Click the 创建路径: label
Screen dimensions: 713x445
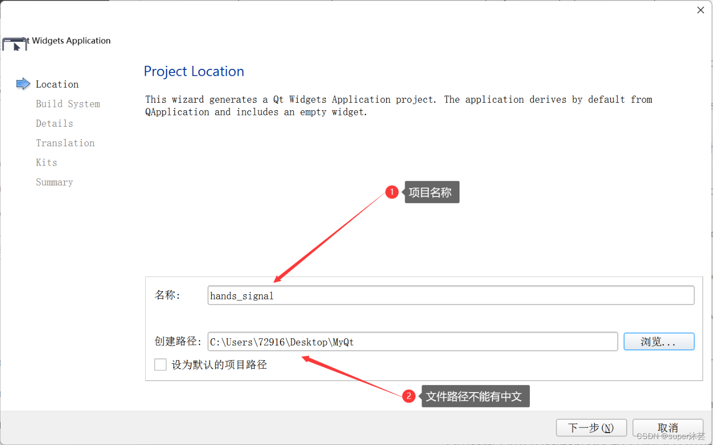(178, 342)
